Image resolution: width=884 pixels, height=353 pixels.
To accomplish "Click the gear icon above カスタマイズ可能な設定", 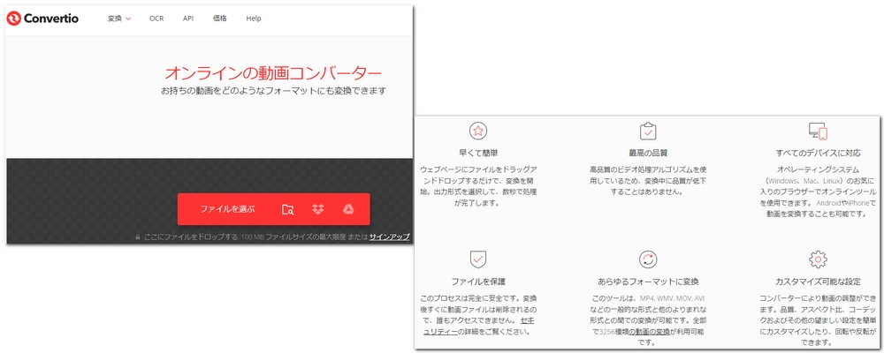I will tap(818, 259).
